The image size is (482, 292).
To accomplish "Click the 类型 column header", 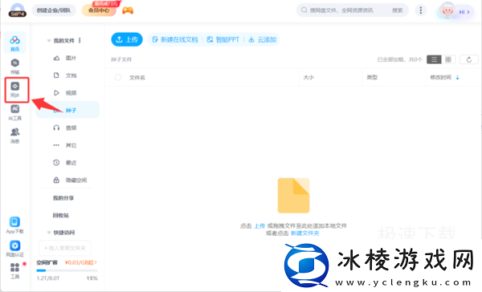I will [372, 77].
